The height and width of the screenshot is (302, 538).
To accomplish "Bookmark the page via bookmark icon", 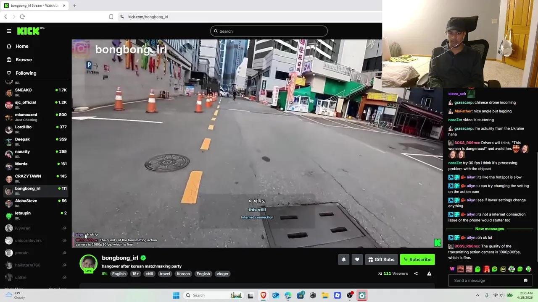I will pyautogui.click(x=111, y=17).
